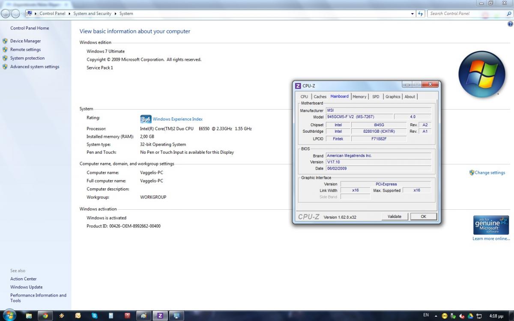This screenshot has width=514, height=321.
Task: Click the Graphic Interface Version PCI-Express field
Action: click(386, 184)
